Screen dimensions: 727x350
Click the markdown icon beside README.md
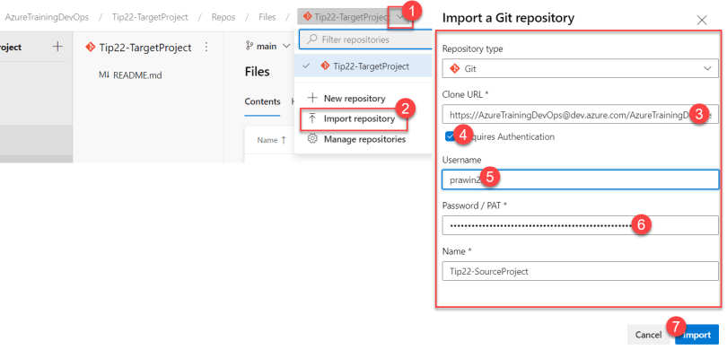(x=104, y=74)
